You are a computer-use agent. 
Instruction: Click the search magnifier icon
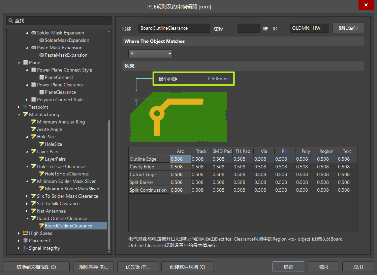pos(10,21)
